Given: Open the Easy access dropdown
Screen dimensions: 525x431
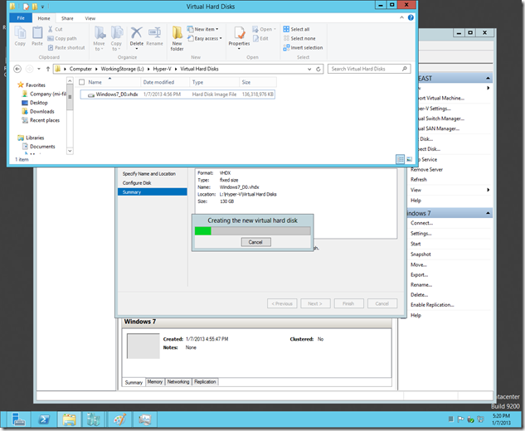Looking at the screenshot, I should (205, 38).
